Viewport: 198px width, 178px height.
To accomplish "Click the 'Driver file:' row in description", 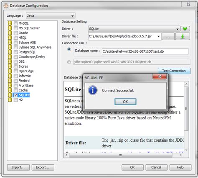I will tap(124, 143).
